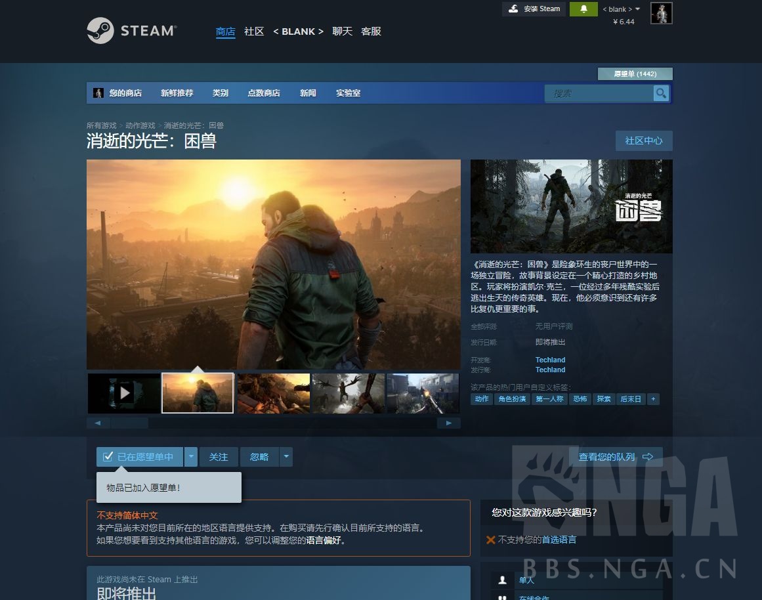This screenshot has height=600, width=762.
Task: Open the 聊天 menu item
Action: pyautogui.click(x=342, y=32)
